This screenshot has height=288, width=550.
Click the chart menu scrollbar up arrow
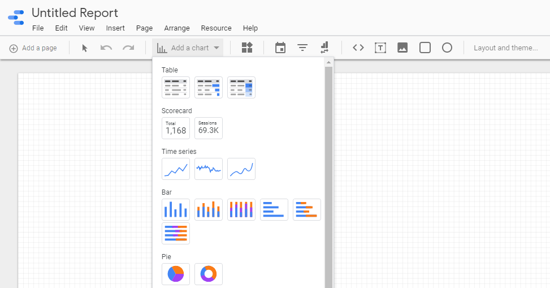pyautogui.click(x=328, y=62)
